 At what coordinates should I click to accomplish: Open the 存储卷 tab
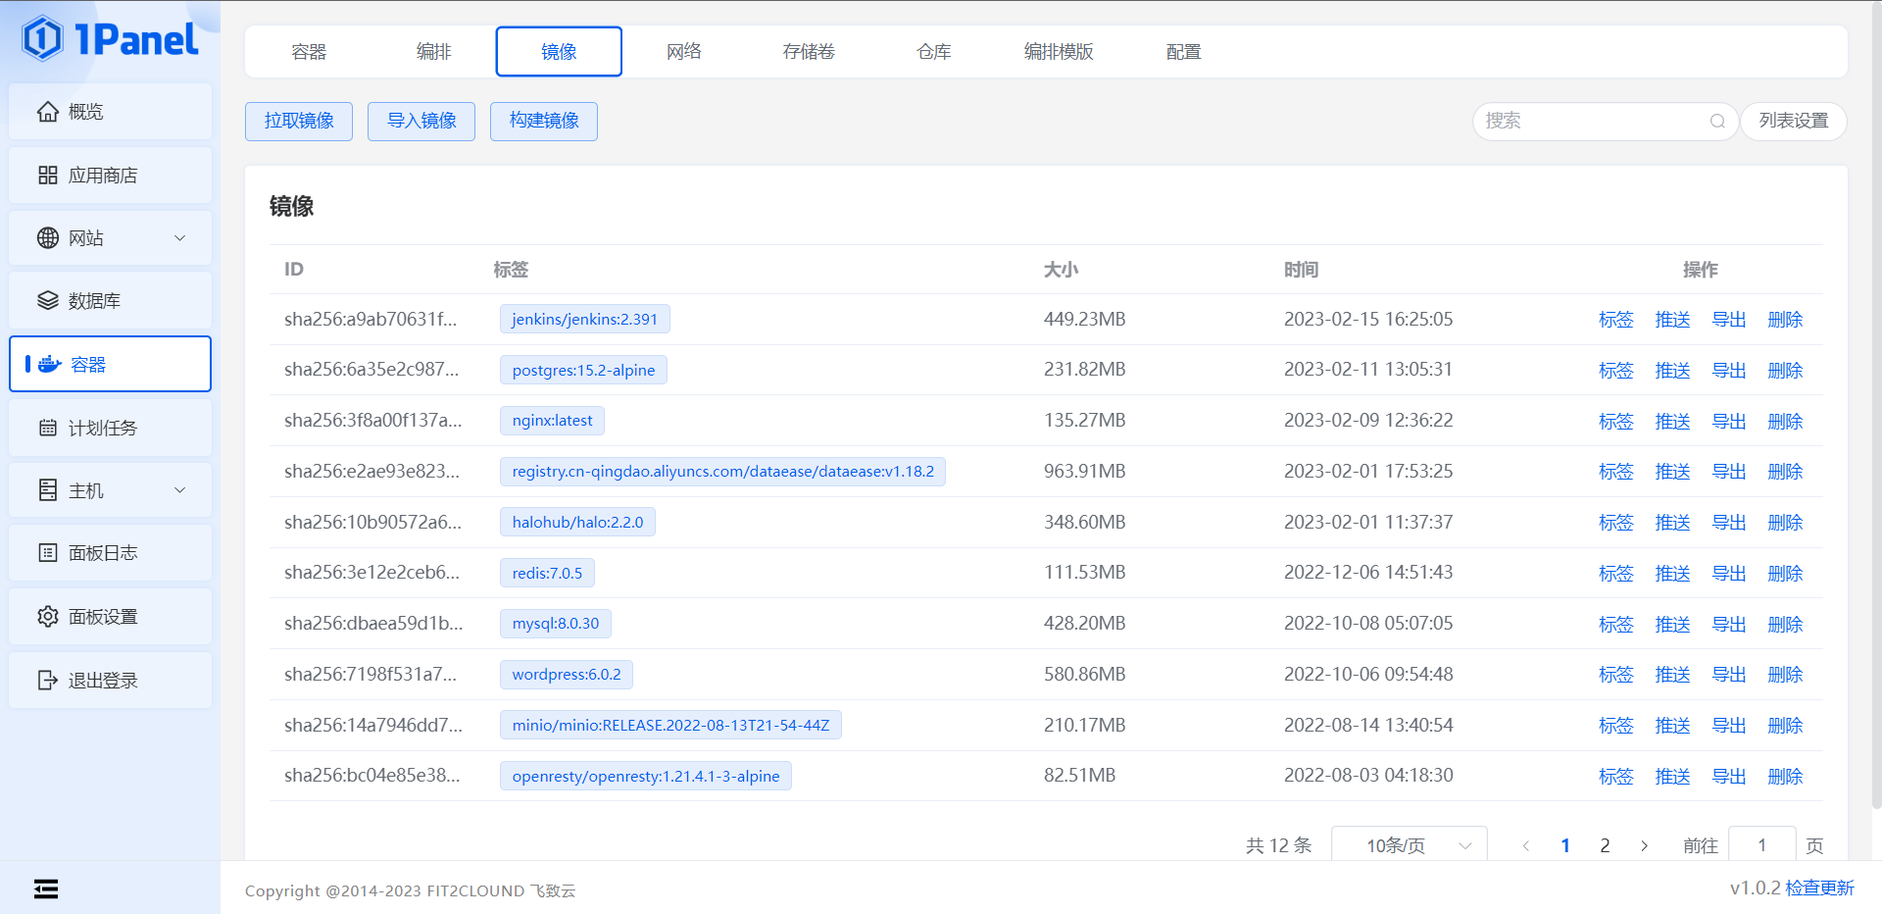pyautogui.click(x=809, y=52)
